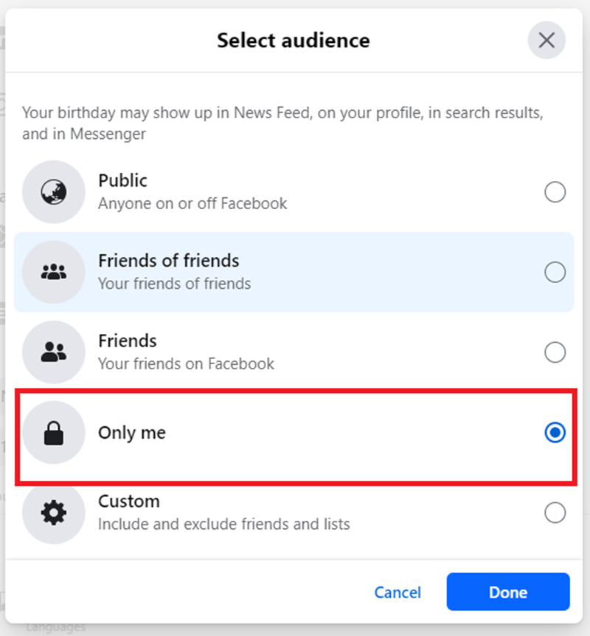Click the two-people Friends icon
This screenshot has width=590, height=636.
tap(54, 352)
